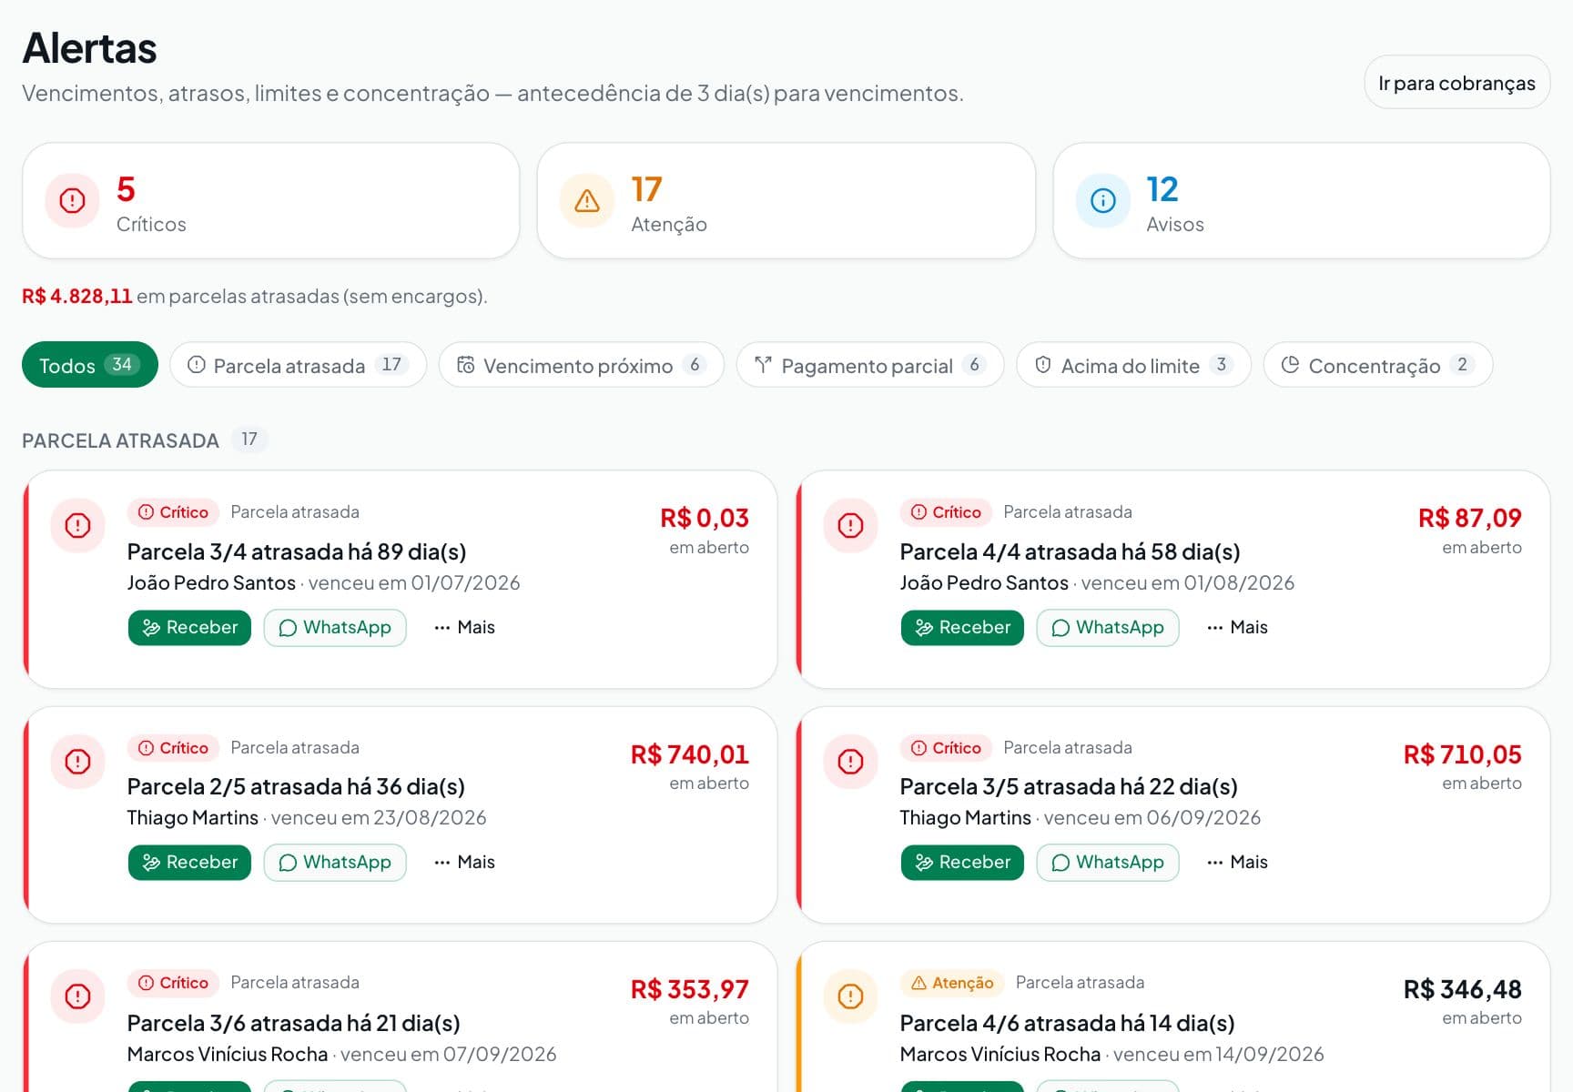Click Receber on Parcela 3/5 atrasada há 22 dias
This screenshot has height=1092, width=1573.
coord(962,862)
